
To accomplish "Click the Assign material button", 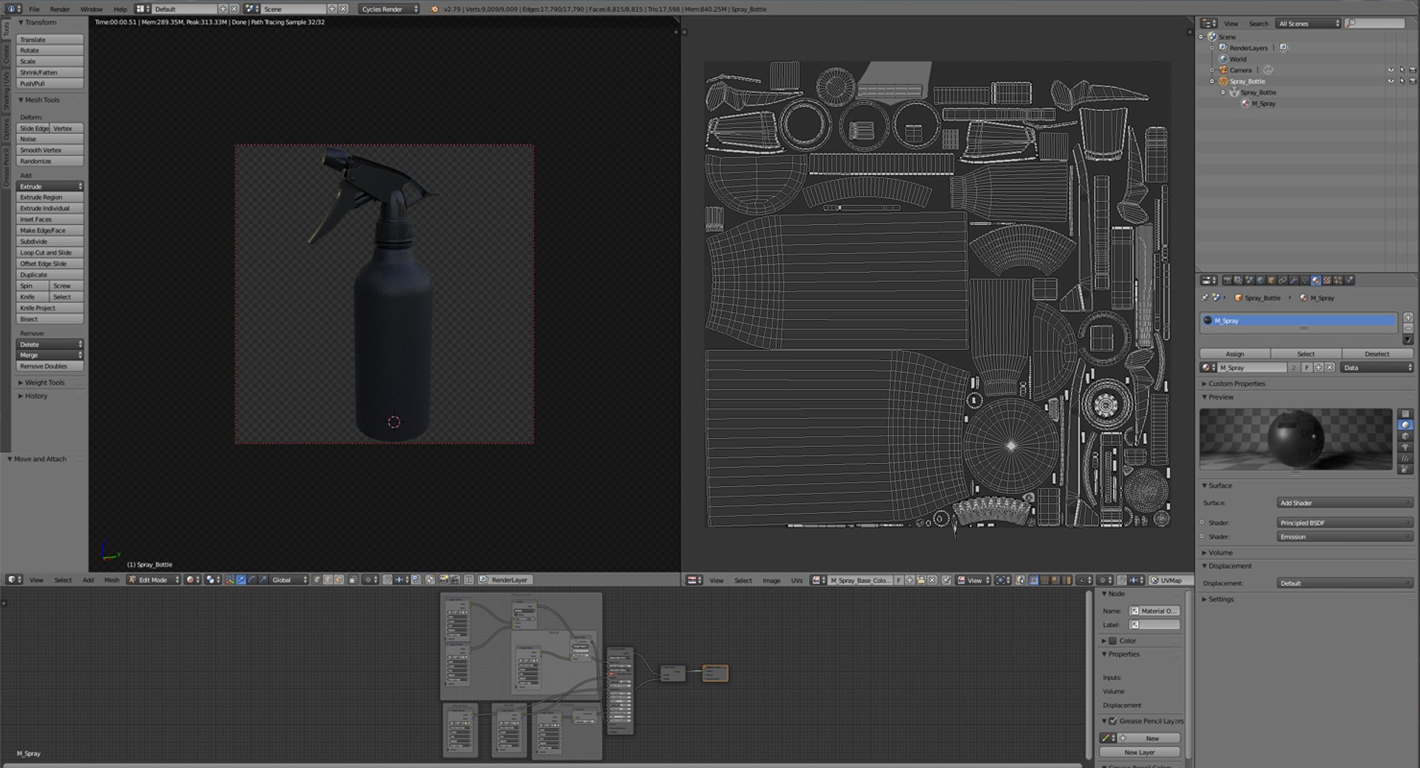I will [x=1235, y=354].
